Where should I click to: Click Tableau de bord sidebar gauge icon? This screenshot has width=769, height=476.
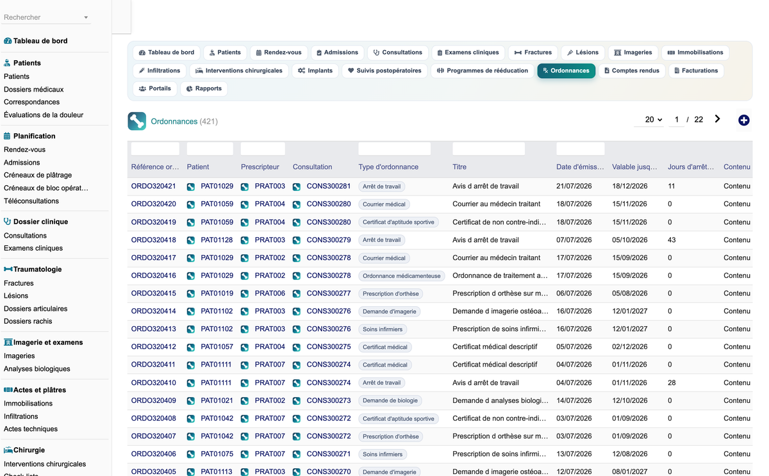(8, 41)
